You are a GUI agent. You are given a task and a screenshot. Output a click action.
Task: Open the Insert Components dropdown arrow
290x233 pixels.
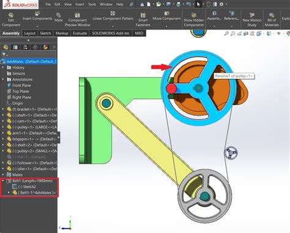point(37,26)
